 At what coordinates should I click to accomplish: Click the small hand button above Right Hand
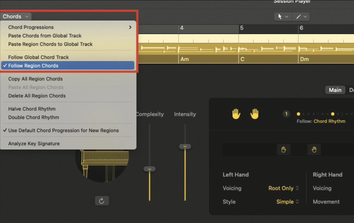314,149
